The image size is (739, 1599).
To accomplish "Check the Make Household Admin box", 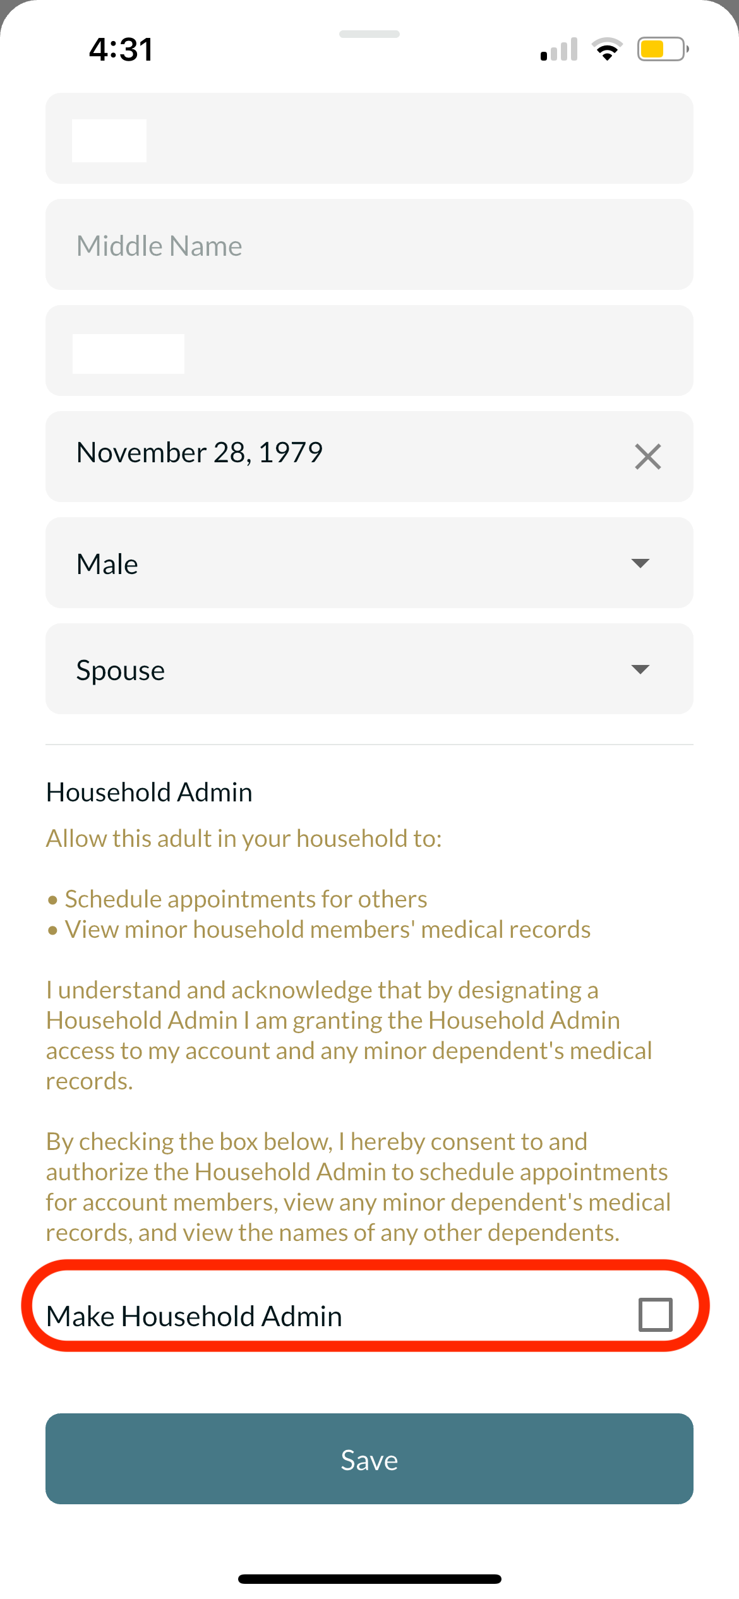I will (x=655, y=1315).
